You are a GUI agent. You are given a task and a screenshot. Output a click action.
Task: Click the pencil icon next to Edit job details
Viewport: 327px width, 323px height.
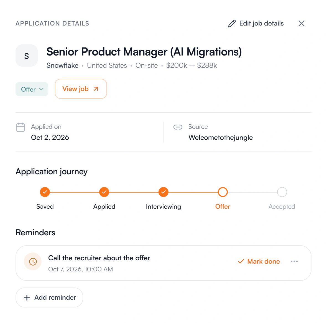pos(232,24)
